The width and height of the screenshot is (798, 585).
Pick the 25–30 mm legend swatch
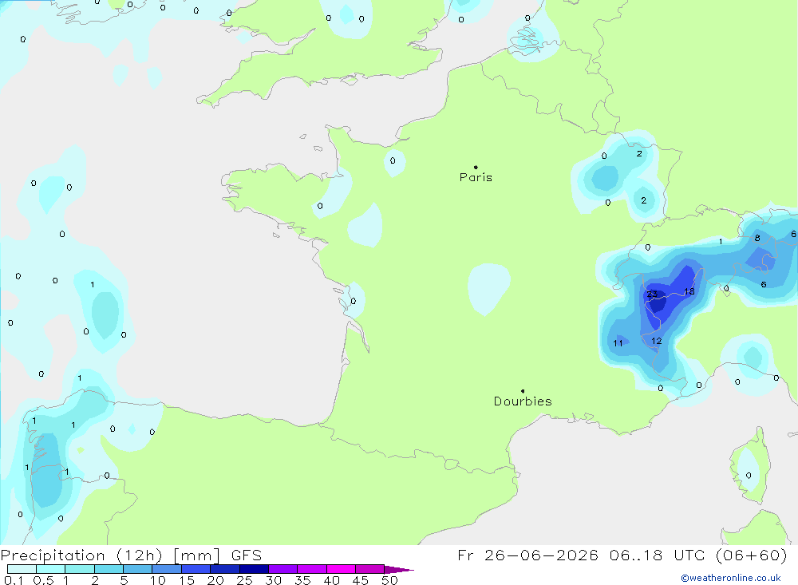point(254,569)
